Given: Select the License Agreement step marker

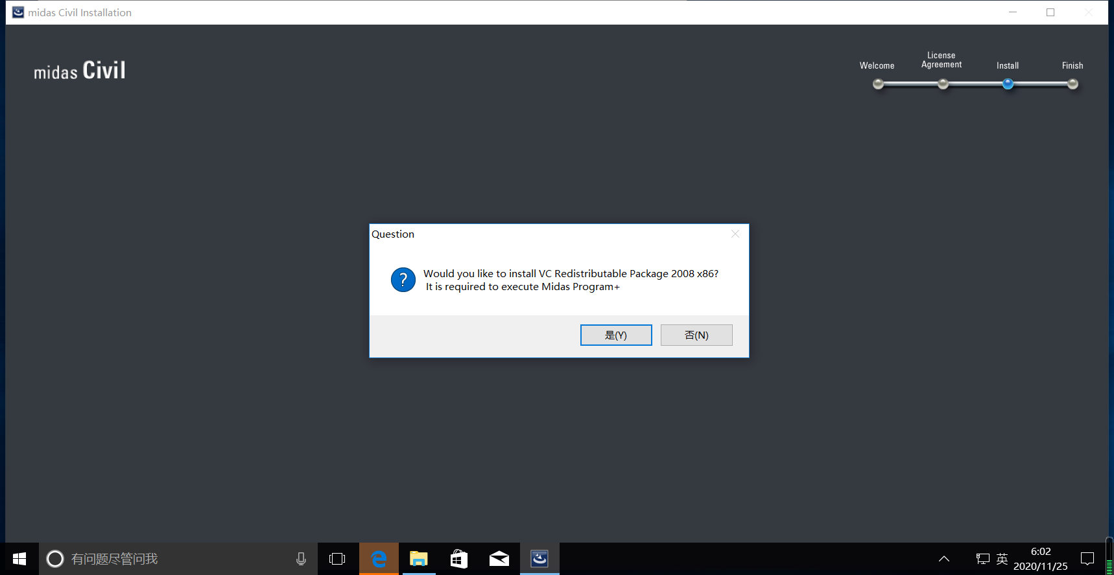Looking at the screenshot, I should coord(943,84).
